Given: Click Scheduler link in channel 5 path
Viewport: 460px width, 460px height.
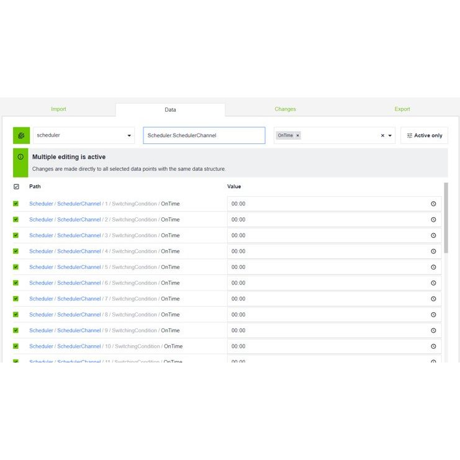Looking at the screenshot, I should (x=41, y=267).
